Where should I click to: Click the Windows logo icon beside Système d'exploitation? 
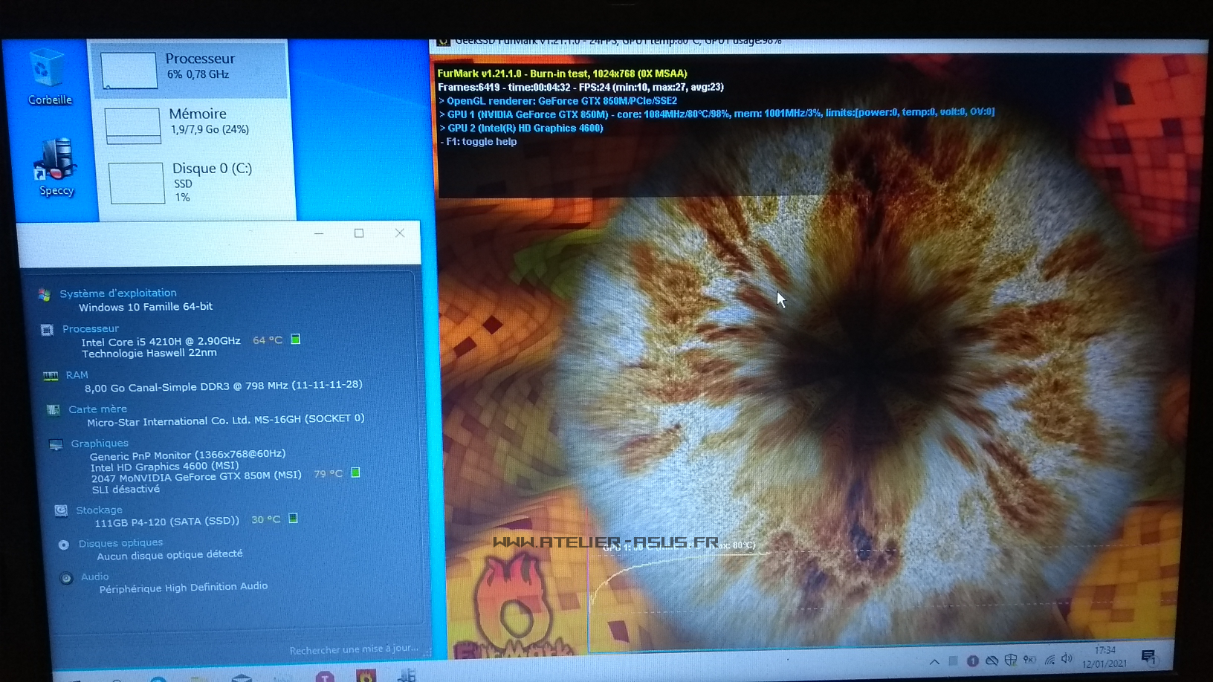45,294
